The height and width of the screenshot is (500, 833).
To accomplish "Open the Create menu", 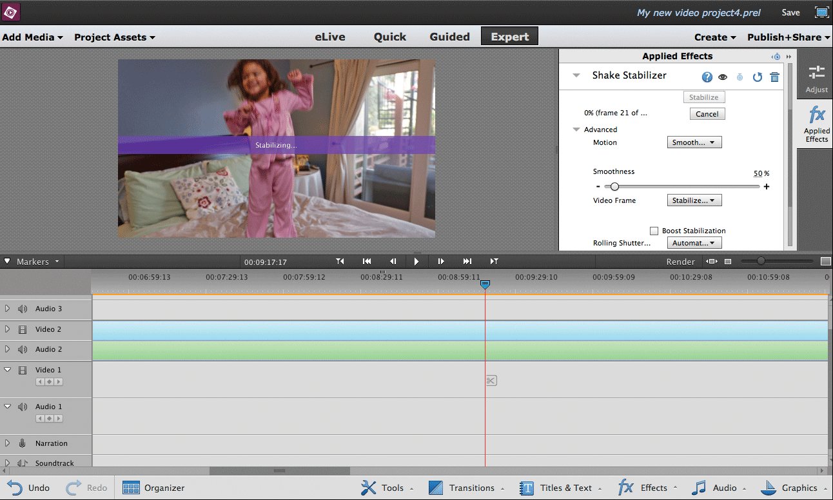I will tap(715, 37).
